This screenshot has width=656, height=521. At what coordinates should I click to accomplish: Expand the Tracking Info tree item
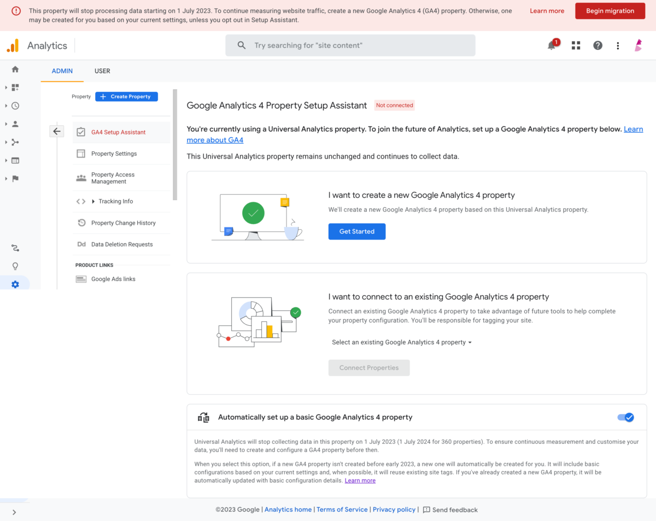coord(93,201)
